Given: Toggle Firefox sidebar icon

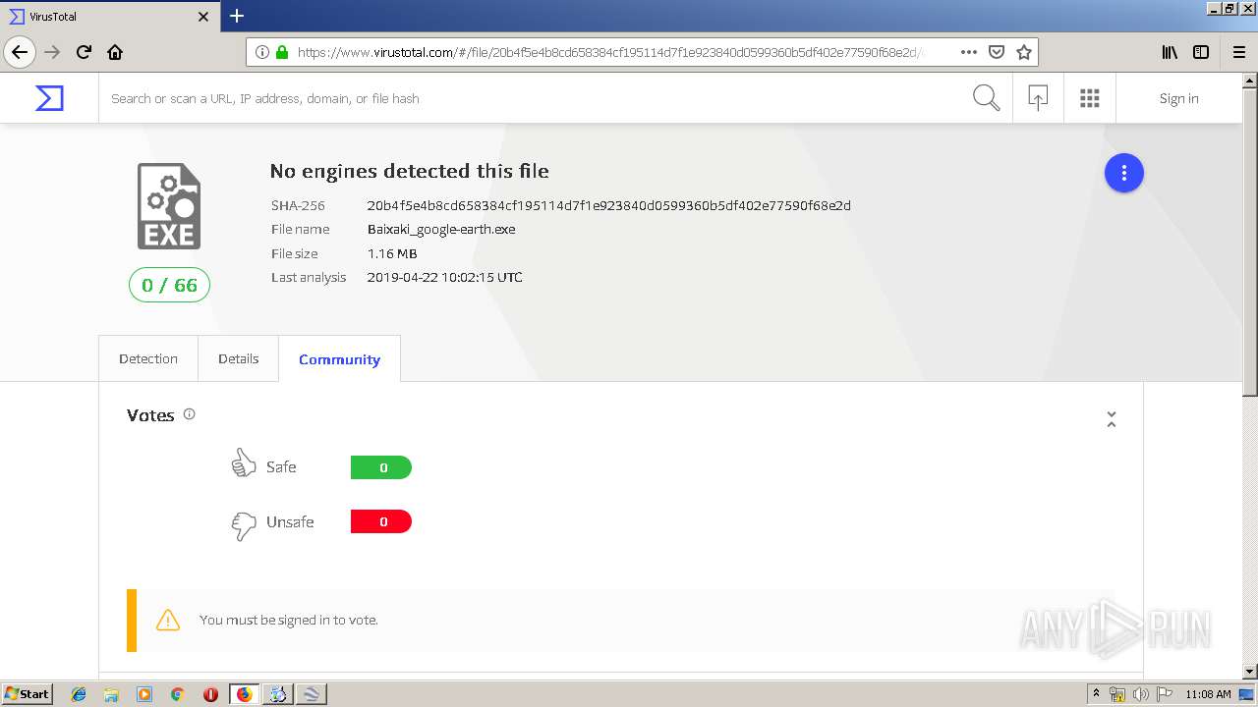Looking at the screenshot, I should [1201, 52].
